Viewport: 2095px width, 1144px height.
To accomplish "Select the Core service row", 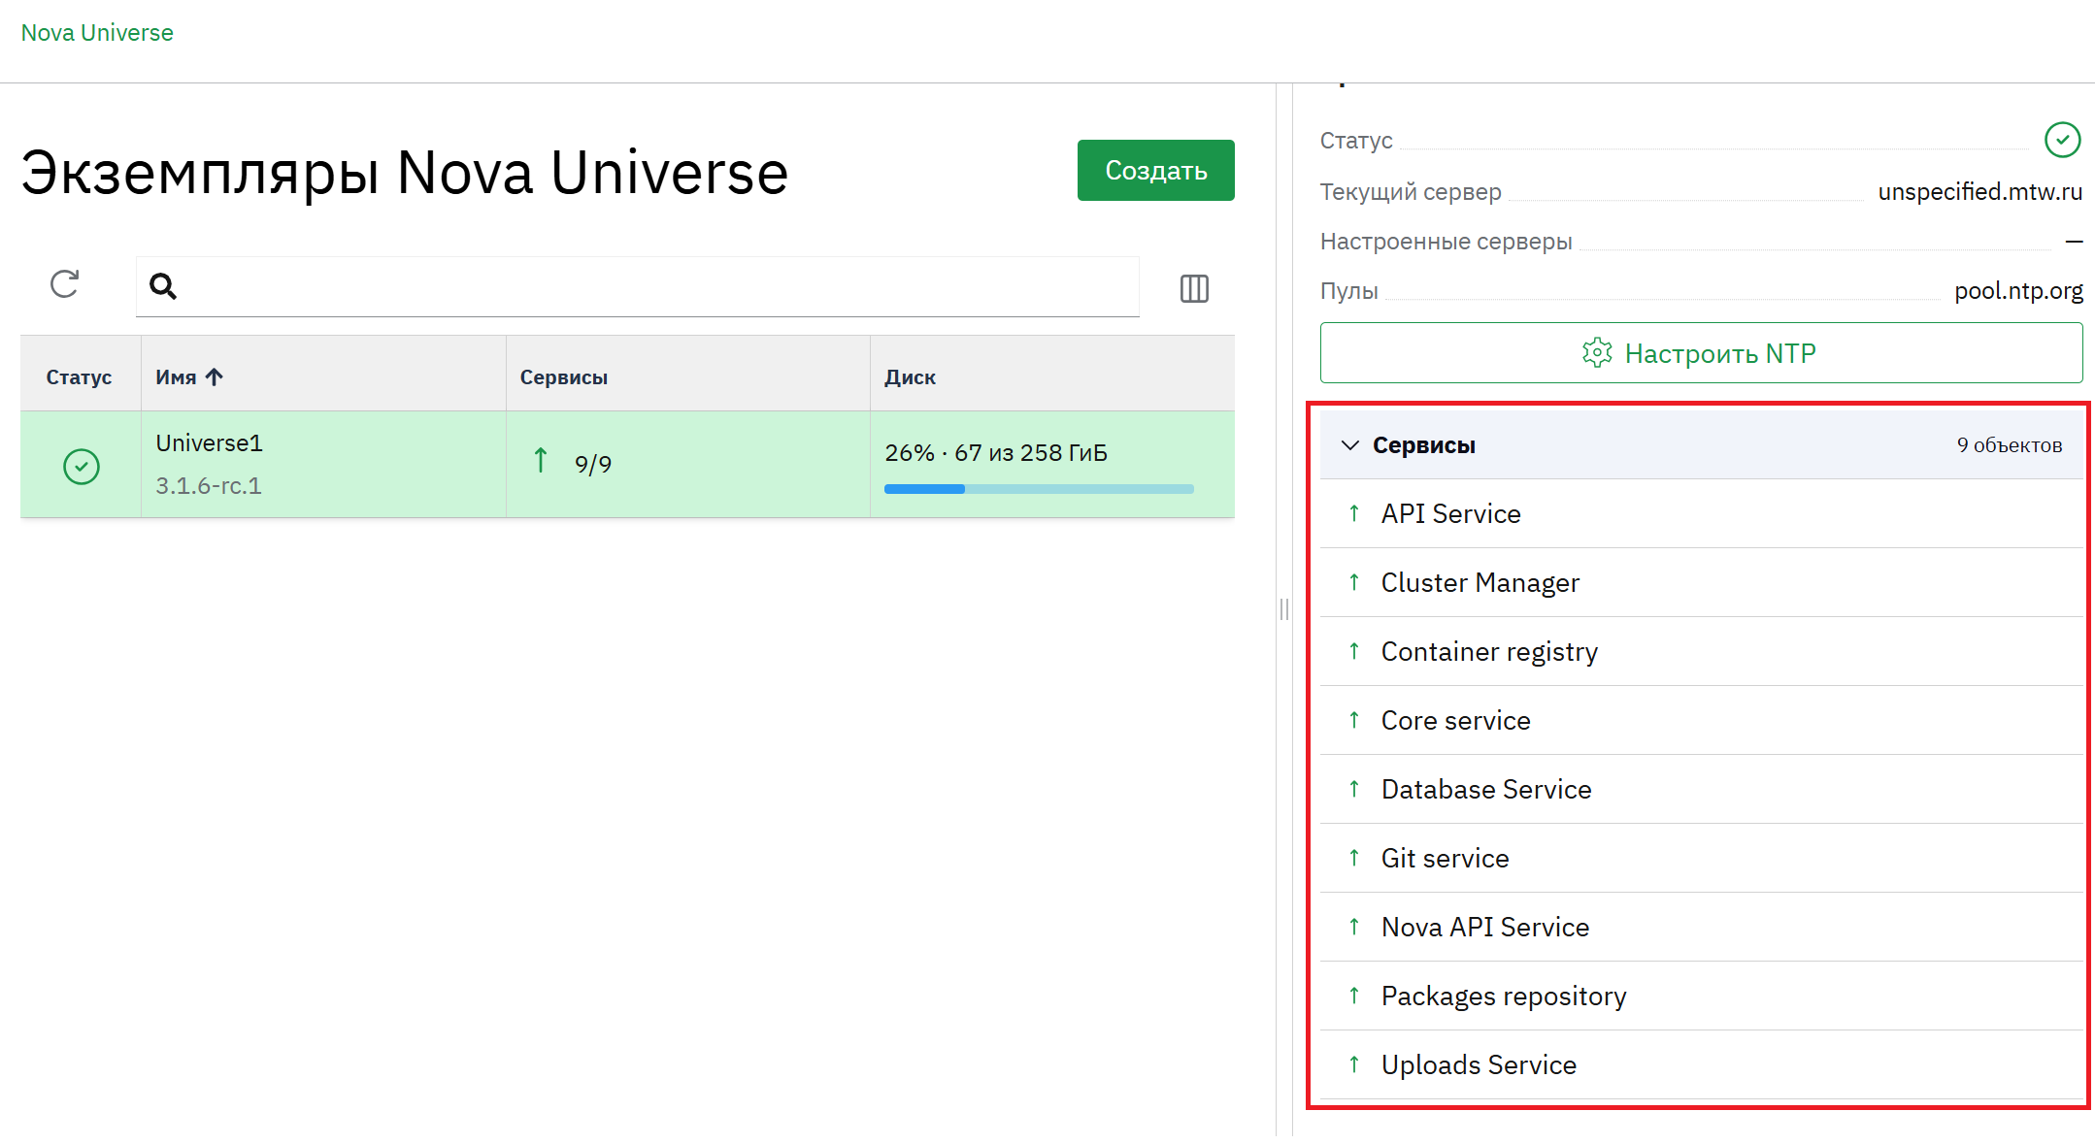I will [1702, 720].
